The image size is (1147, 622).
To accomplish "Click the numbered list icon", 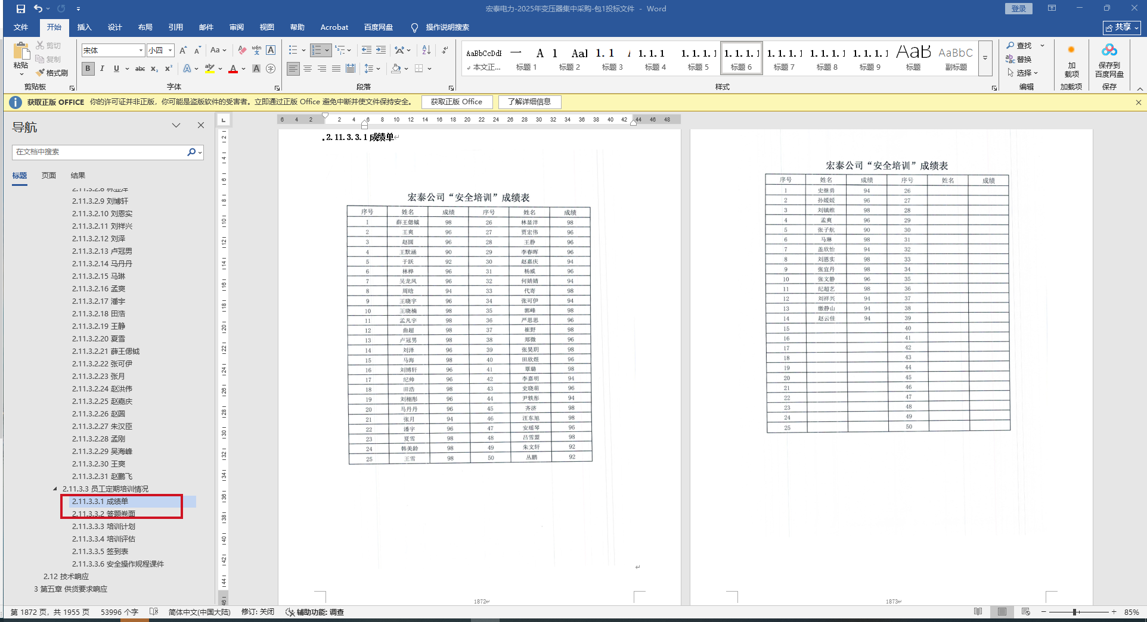I will (x=317, y=51).
